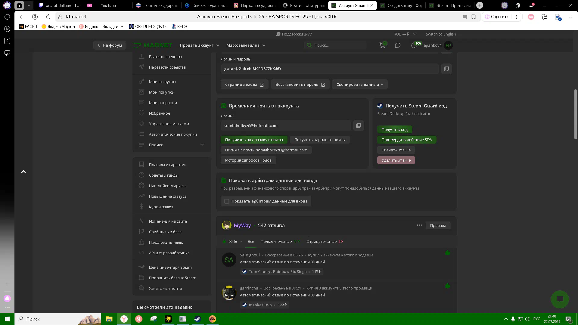Screen dimensions: 578x325
Task: Open the chat messages icon
Action: pos(398,45)
